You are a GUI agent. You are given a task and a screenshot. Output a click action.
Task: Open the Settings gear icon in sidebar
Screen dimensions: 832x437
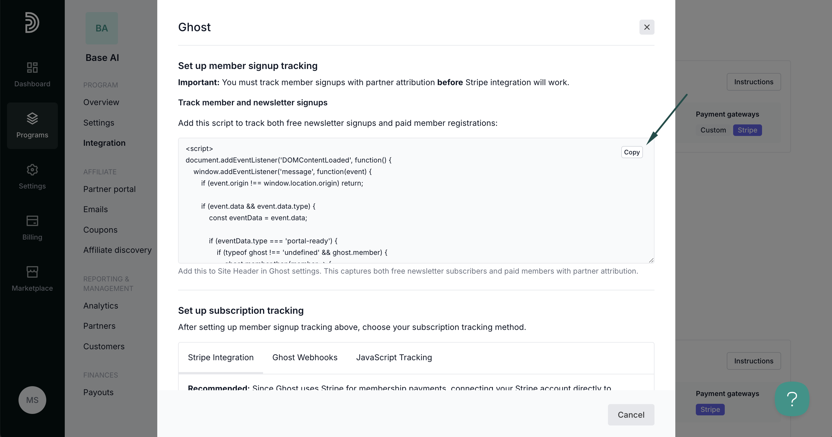click(32, 170)
